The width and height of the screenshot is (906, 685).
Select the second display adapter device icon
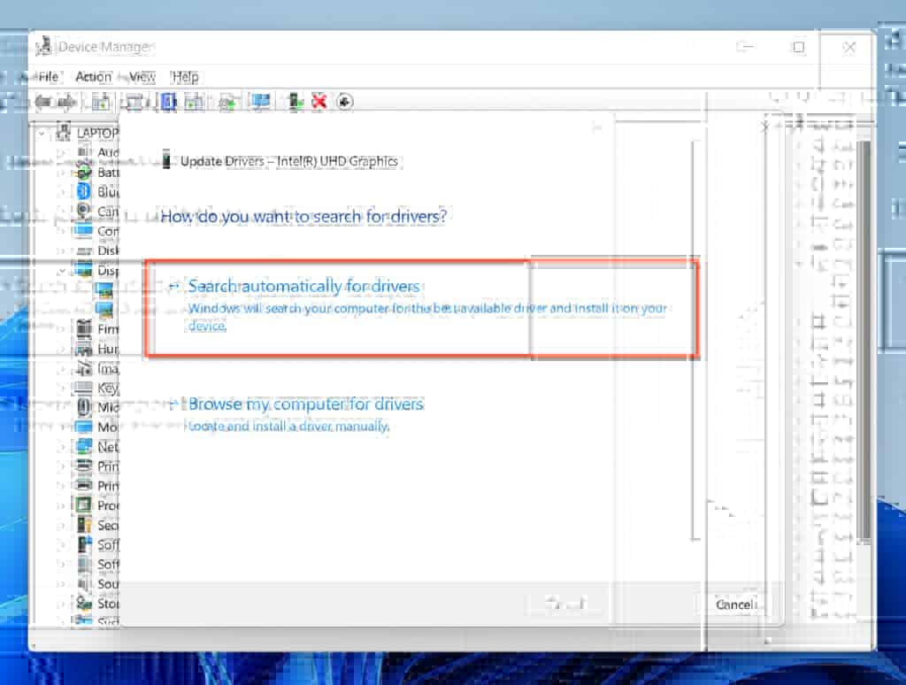pos(104,309)
